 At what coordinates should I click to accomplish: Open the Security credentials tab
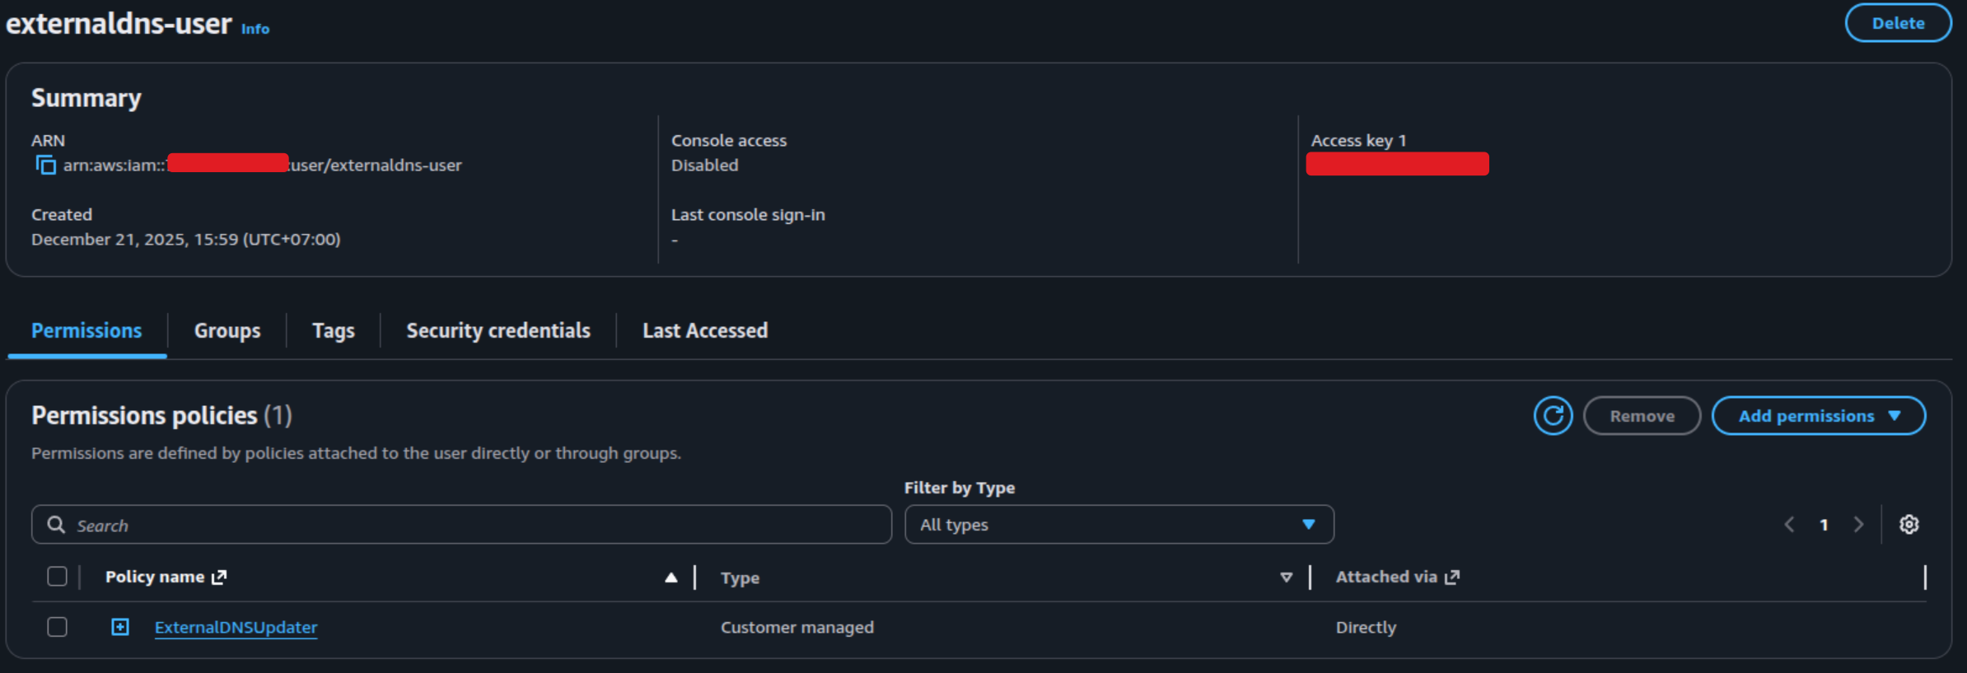click(498, 331)
